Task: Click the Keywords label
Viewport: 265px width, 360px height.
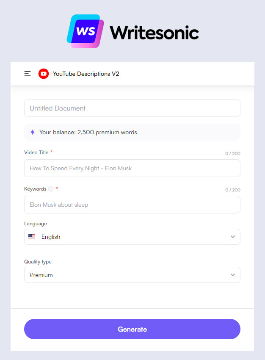Action: click(x=35, y=189)
